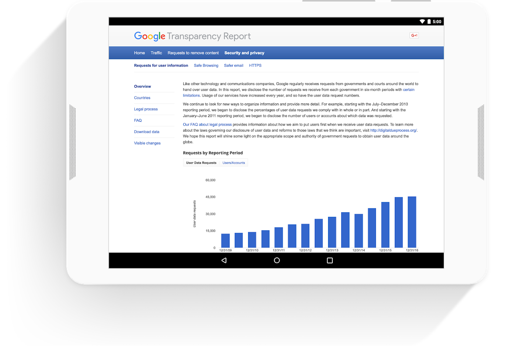Screen dimensions: 516x346
Task: Click the '30,000' y-axis label
Action: click(x=210, y=214)
